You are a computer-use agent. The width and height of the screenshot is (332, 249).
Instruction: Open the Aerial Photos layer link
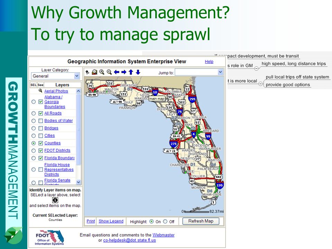click(x=56, y=91)
